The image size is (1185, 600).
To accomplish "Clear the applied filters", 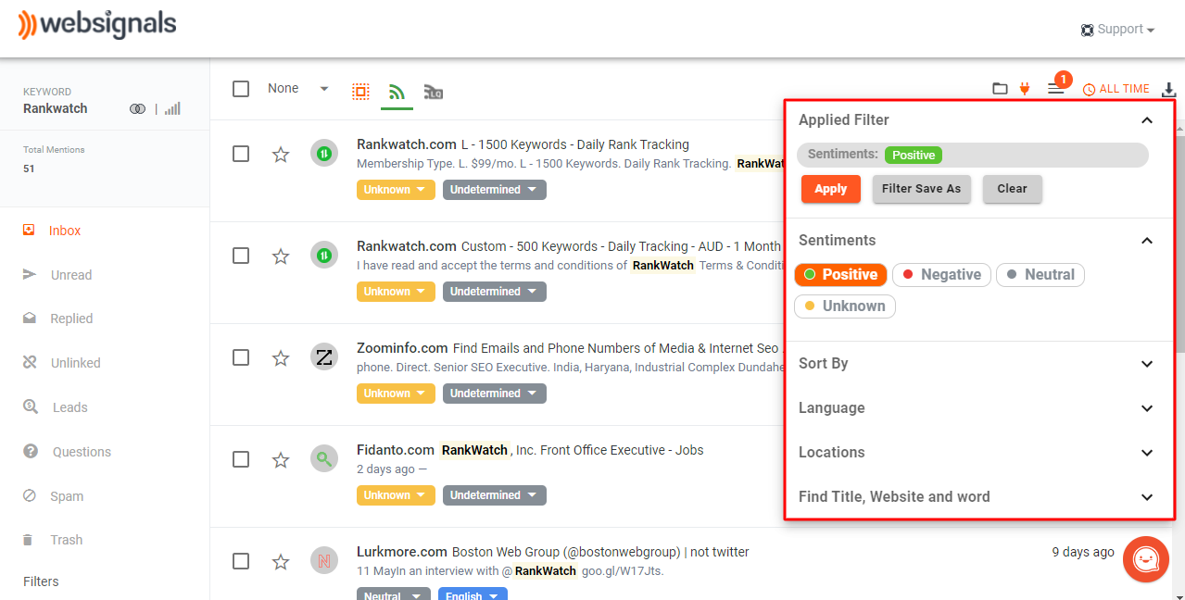I will pyautogui.click(x=1012, y=189).
